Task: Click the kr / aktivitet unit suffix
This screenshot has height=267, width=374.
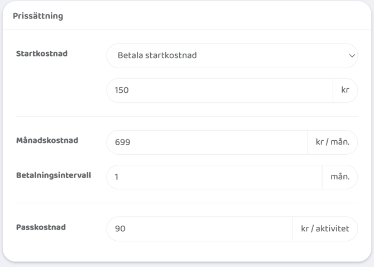Action: 325,229
